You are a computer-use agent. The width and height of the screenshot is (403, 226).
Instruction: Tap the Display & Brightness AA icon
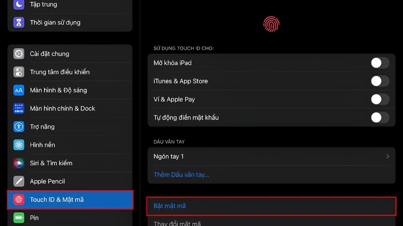19,90
